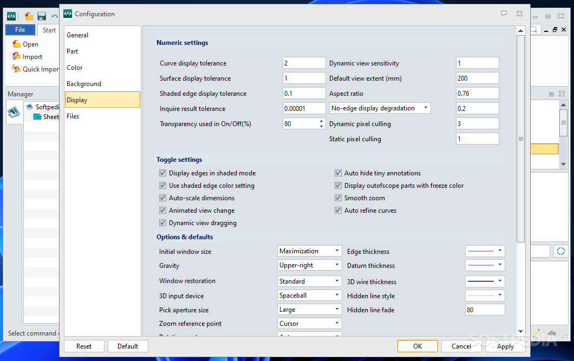Switch to the Start ribbon tab
The image size is (574, 361).
[x=49, y=30]
